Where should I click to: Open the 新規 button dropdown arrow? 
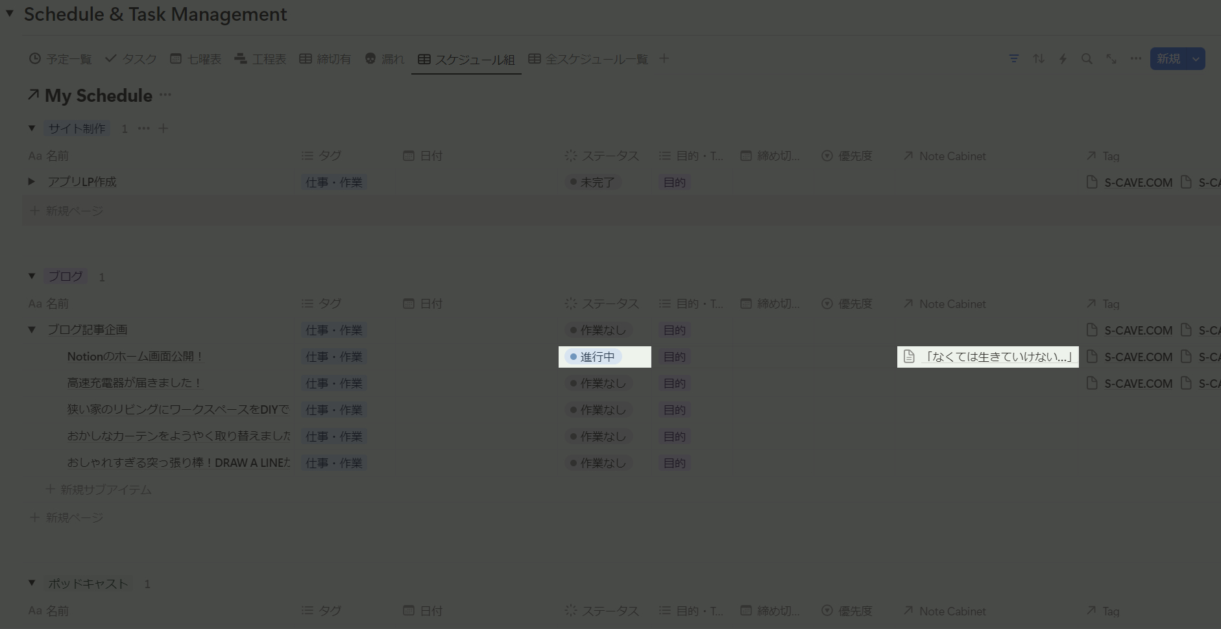[x=1196, y=58]
